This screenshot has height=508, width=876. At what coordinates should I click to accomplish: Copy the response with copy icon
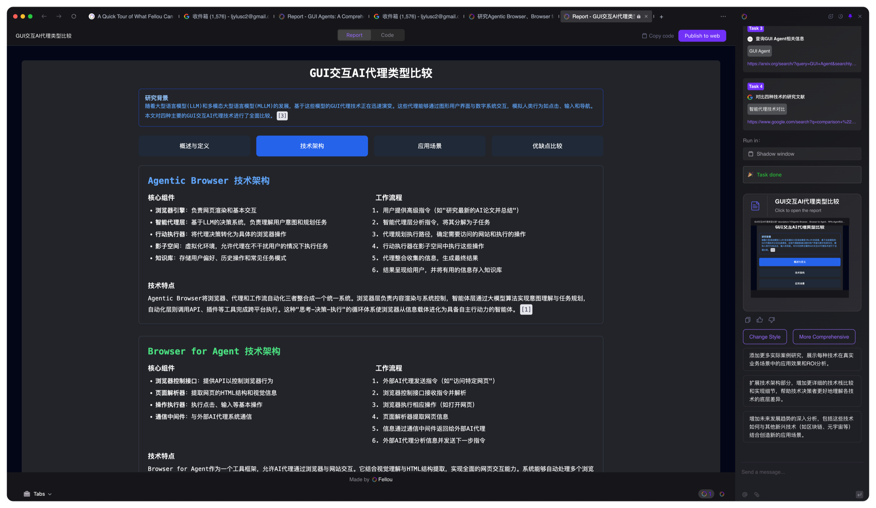pyautogui.click(x=748, y=320)
